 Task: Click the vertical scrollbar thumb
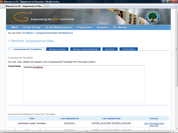(177, 49)
